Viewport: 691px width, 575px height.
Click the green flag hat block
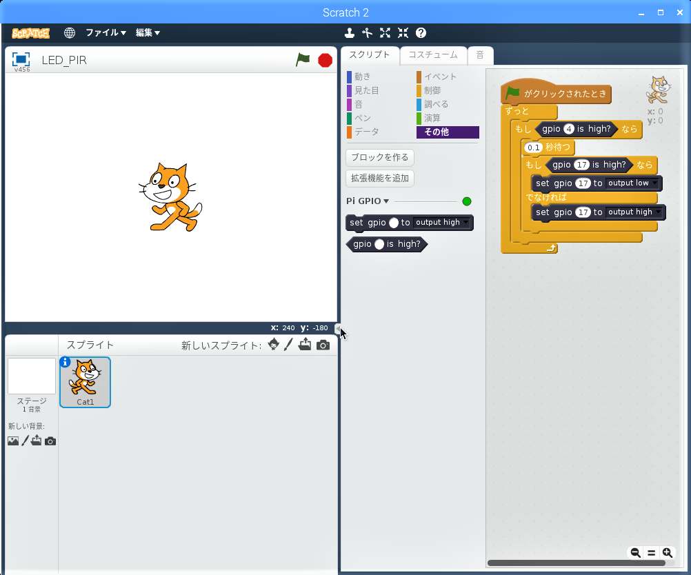(x=556, y=93)
